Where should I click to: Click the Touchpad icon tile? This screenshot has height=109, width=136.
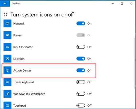[x=7, y=105]
